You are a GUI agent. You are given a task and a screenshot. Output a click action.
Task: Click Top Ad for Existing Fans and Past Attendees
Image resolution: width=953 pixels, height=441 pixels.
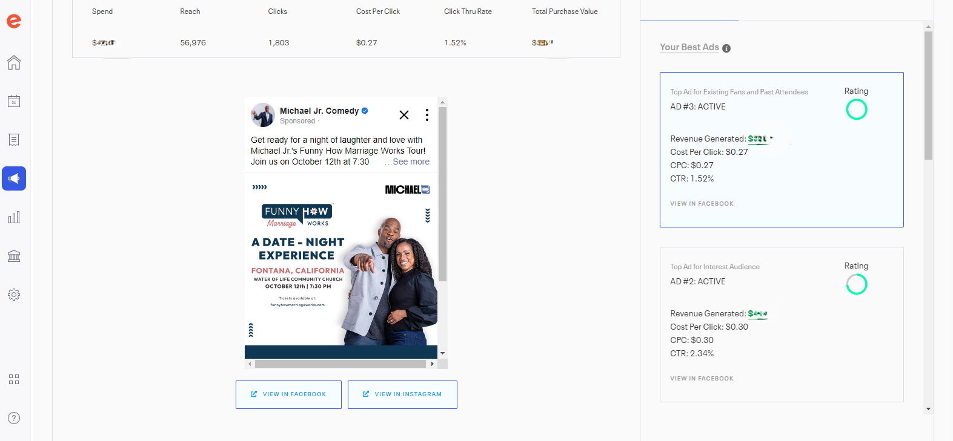(739, 92)
